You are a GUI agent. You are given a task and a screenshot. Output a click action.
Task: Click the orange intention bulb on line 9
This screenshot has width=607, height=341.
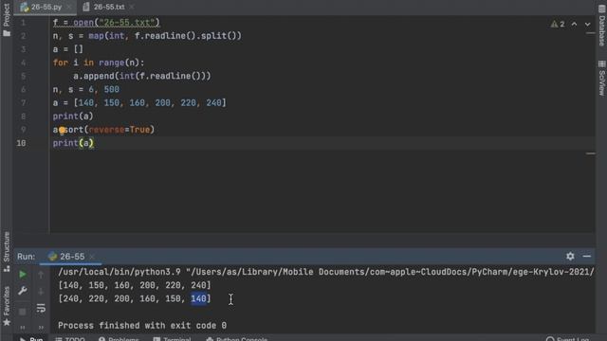coord(62,130)
